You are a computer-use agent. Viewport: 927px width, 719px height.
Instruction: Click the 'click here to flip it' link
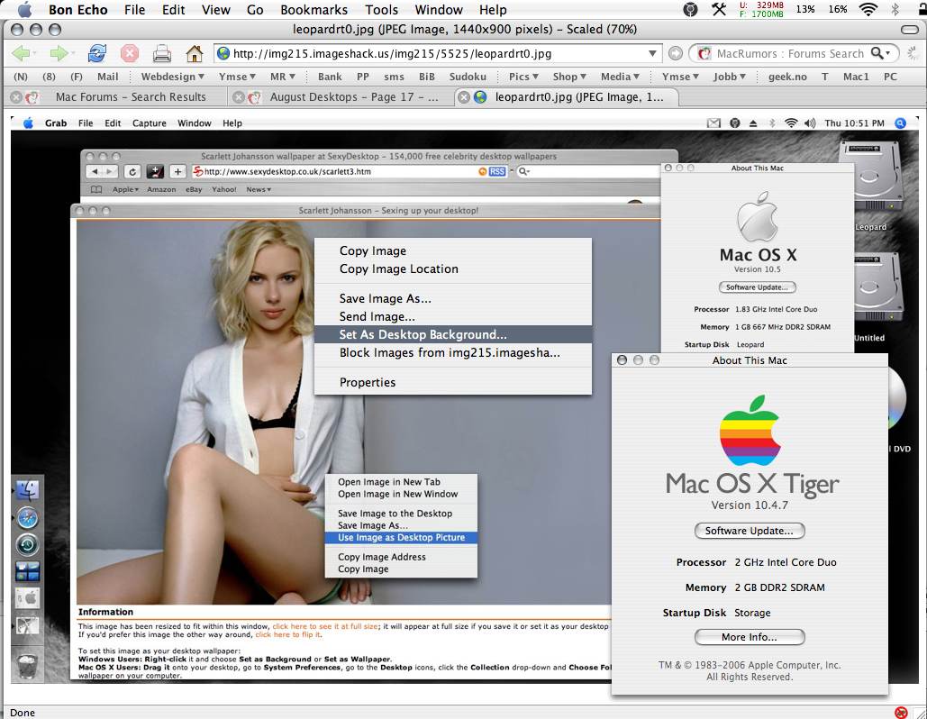(x=288, y=634)
